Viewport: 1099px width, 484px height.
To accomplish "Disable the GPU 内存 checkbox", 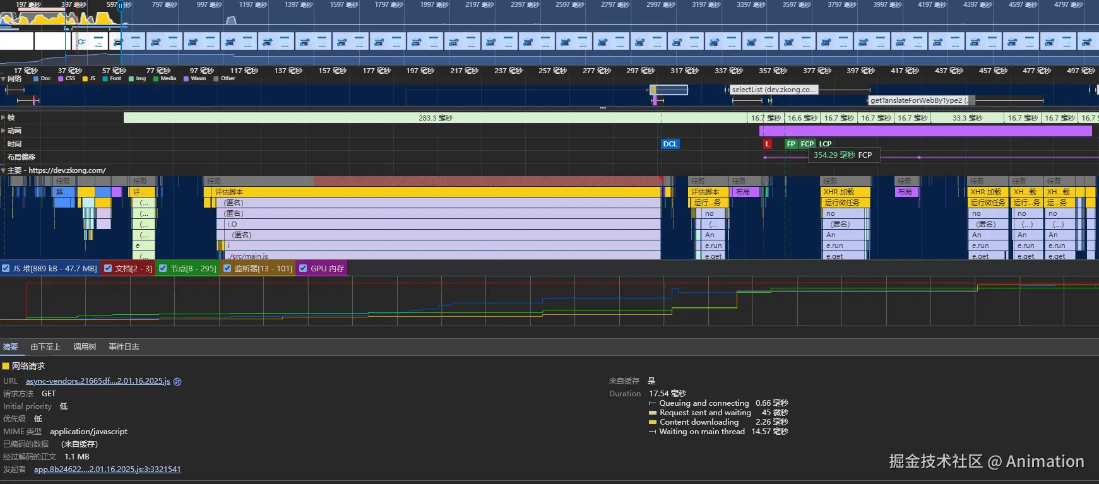I will tap(303, 268).
